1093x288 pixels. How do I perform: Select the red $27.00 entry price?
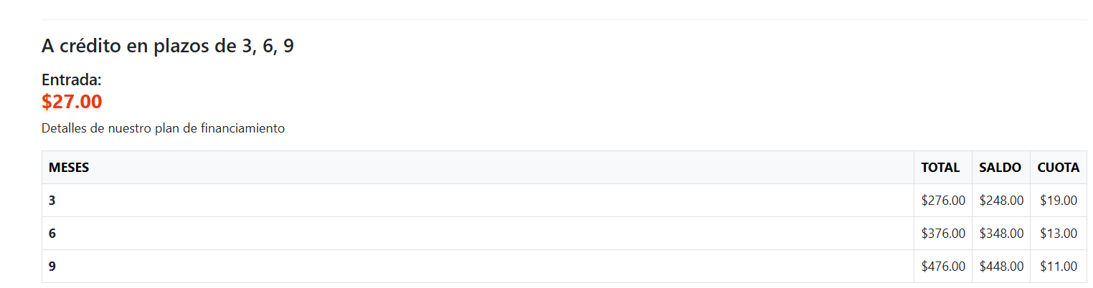point(72,102)
